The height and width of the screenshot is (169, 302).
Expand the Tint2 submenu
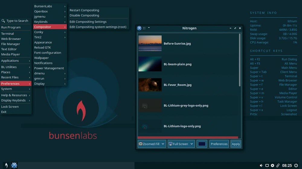tap(50, 37)
